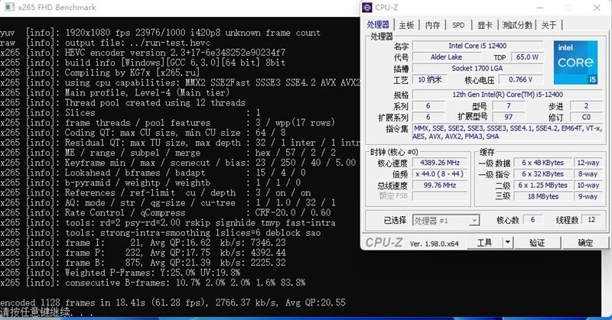Click the 工具 button
Viewport: 612px width, 320px height.
click(485, 243)
